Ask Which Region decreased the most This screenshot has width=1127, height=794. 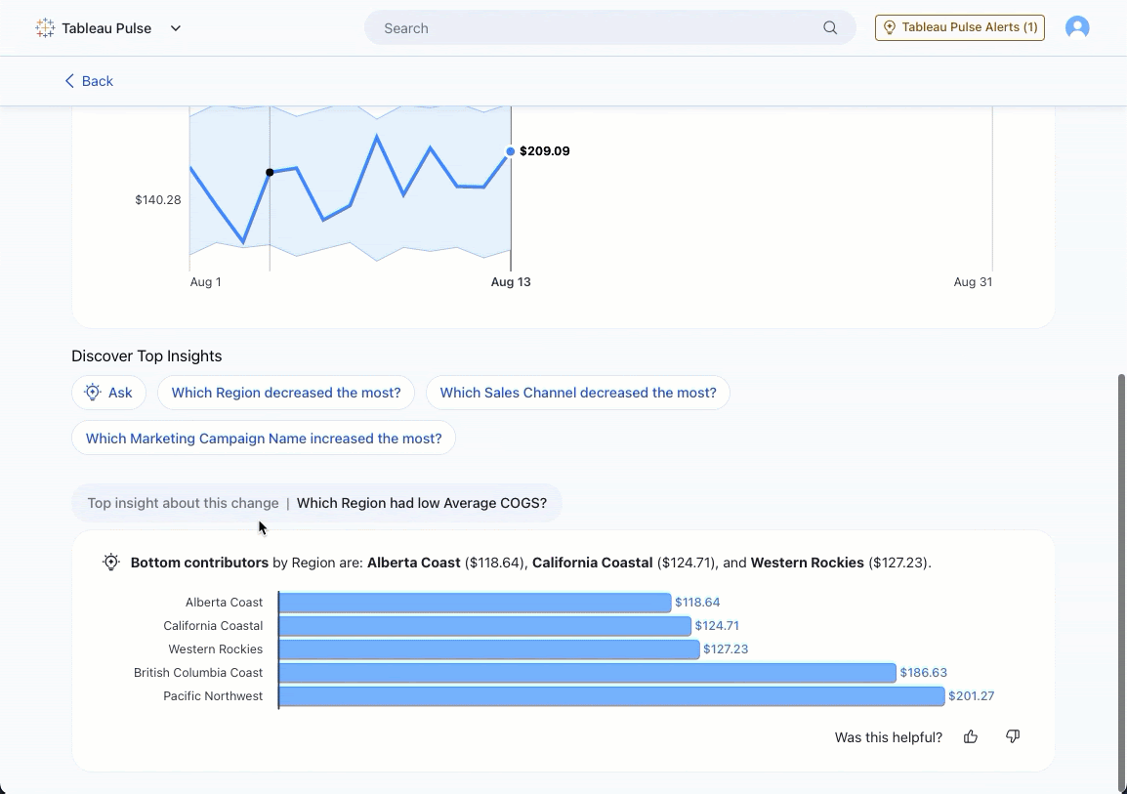pos(286,392)
